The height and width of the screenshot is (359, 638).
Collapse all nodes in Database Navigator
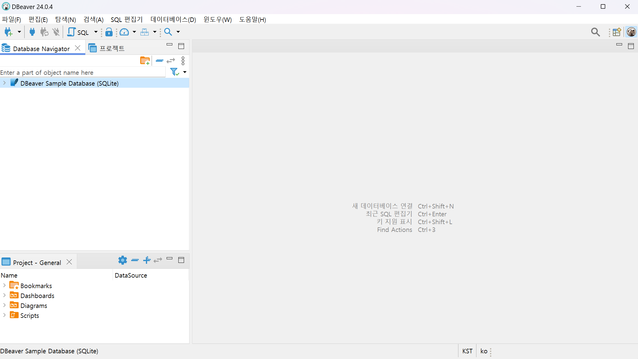[159, 61]
